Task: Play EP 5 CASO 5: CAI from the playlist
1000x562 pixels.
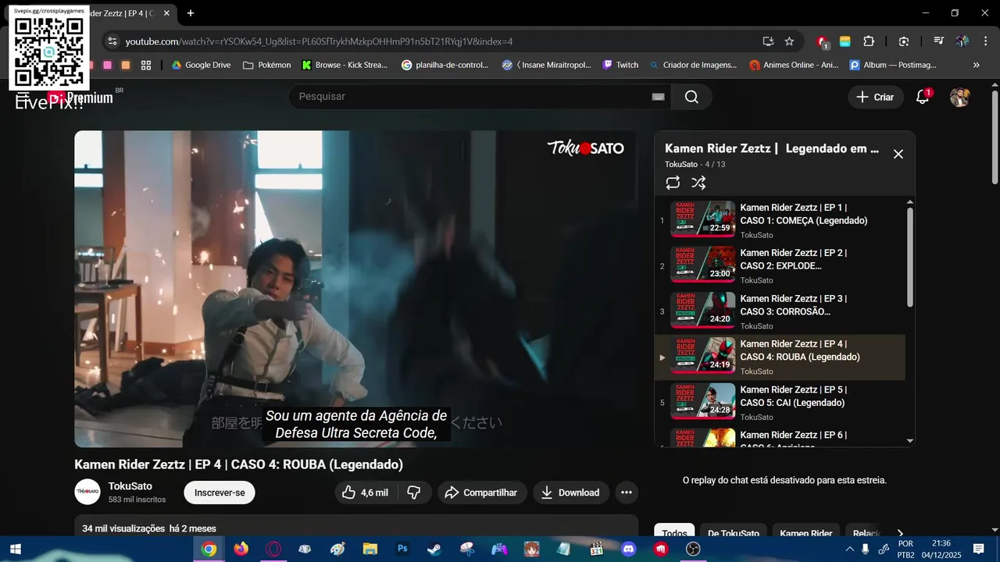Action: 780,403
